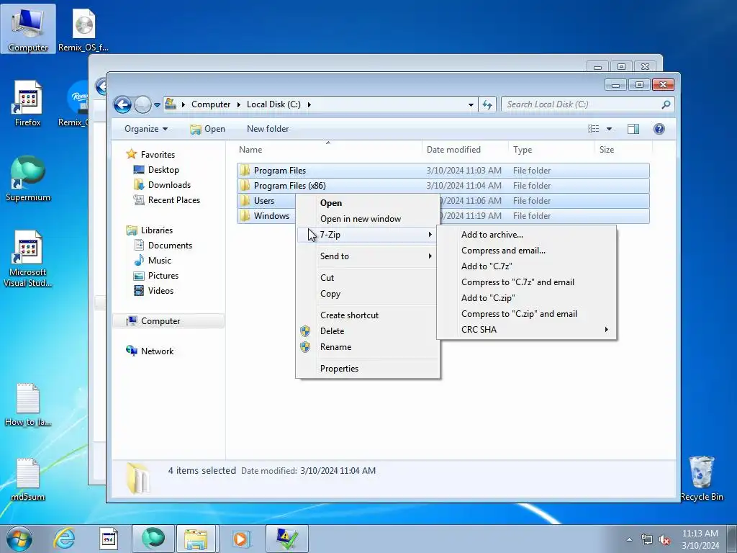The height and width of the screenshot is (553, 737).
Task: Expand arrow after Local Disk (C:) breadcrumb
Action: coord(309,104)
